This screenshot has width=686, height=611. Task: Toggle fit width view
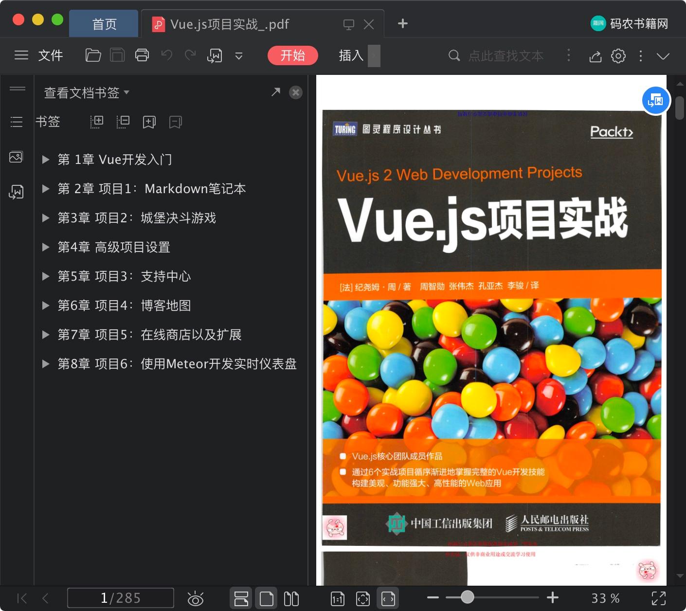click(x=388, y=599)
